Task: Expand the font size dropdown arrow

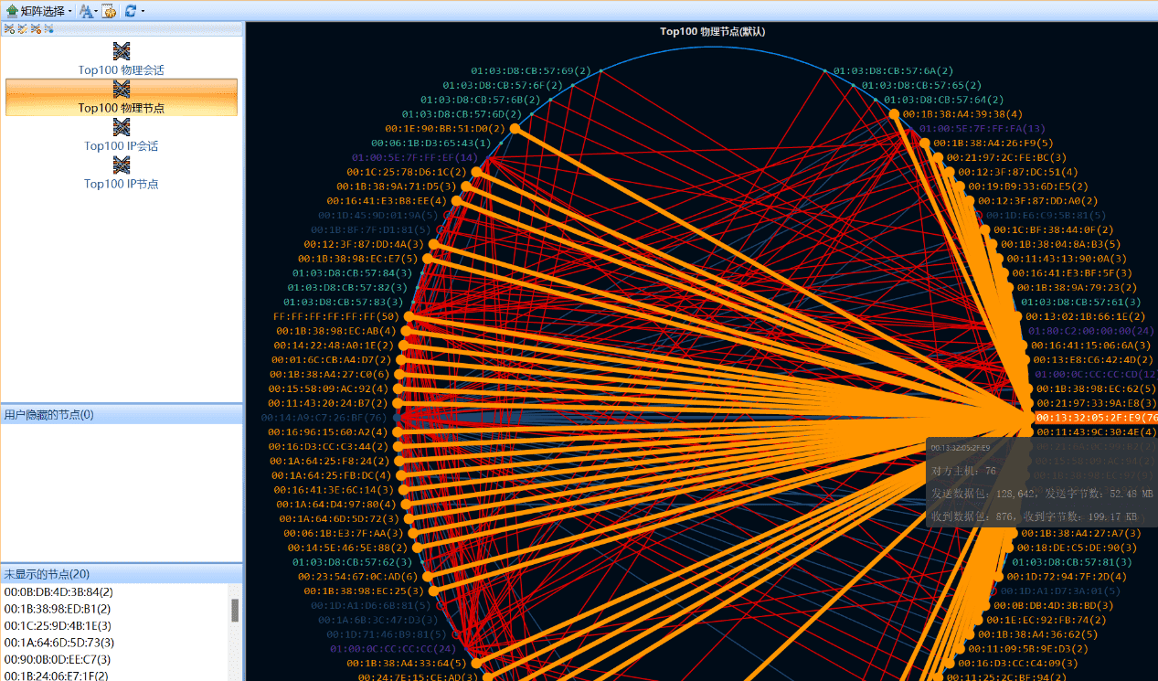Action: click(x=96, y=12)
